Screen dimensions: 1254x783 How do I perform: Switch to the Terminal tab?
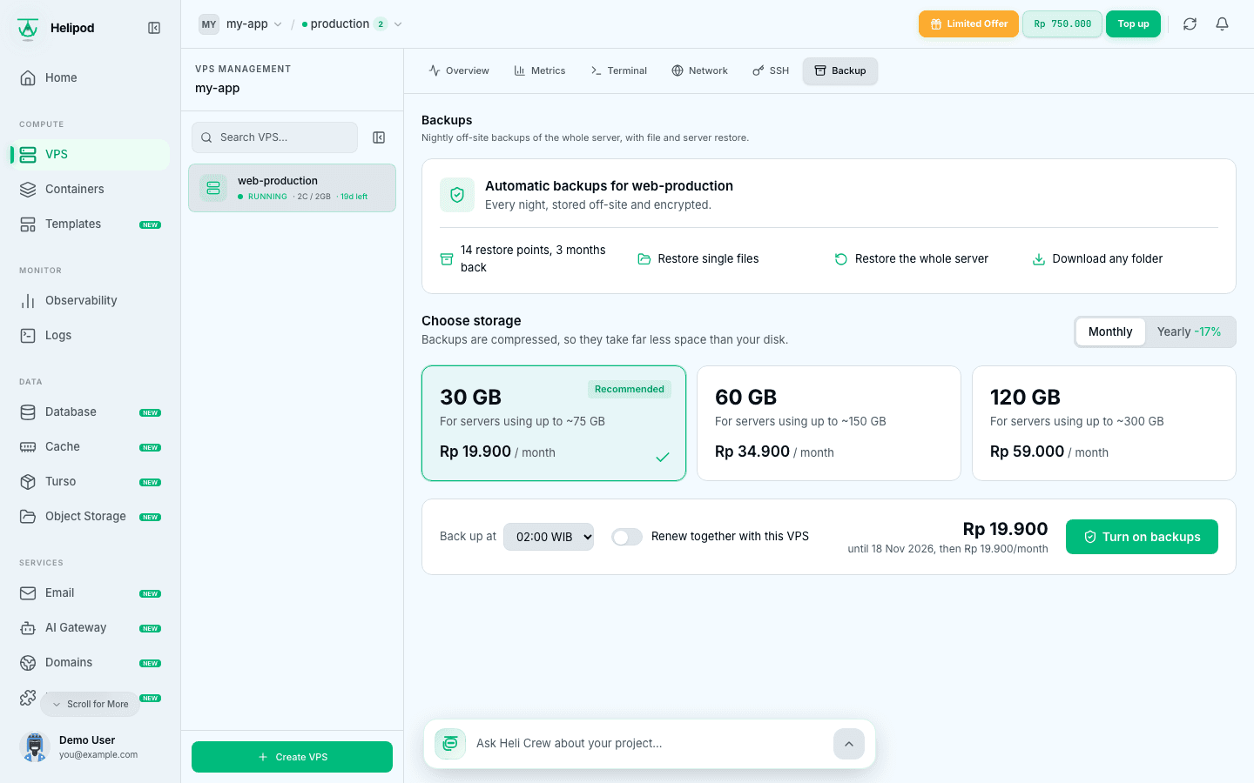pos(619,71)
